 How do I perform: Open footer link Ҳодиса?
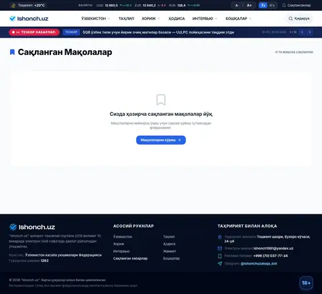coord(169,244)
